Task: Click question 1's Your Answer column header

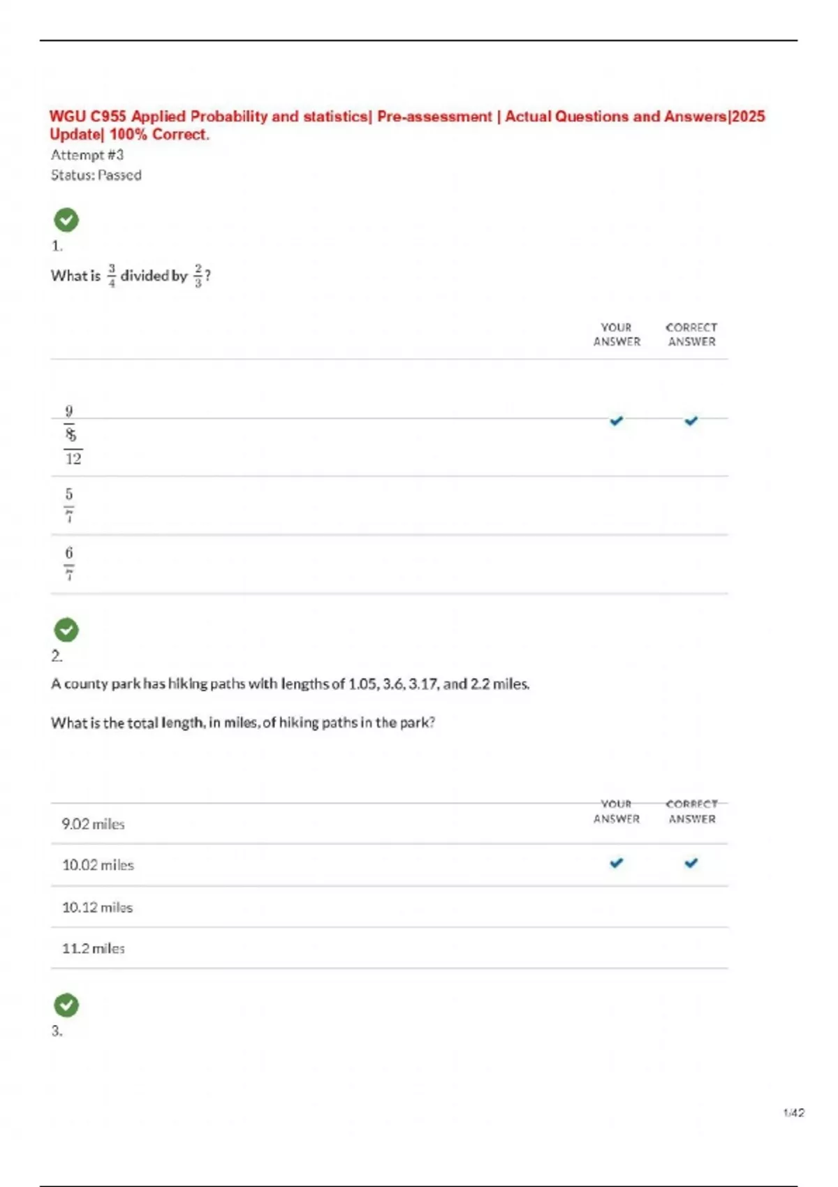Action: pyautogui.click(x=617, y=334)
